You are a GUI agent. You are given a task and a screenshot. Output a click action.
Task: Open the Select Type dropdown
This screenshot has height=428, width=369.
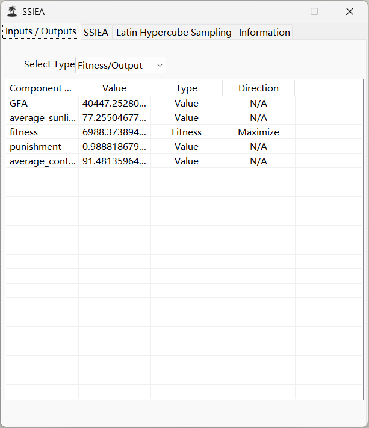[x=120, y=65]
